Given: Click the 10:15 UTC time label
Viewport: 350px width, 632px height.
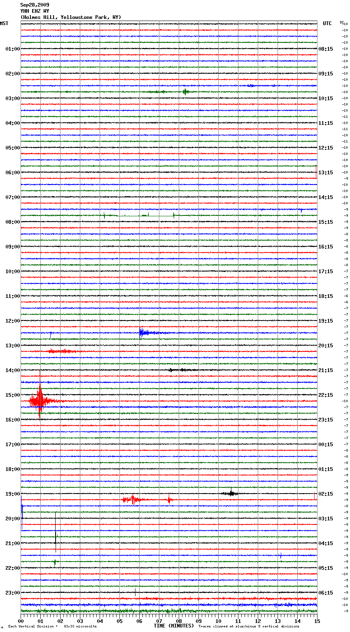Looking at the screenshot, I should click(x=326, y=98).
